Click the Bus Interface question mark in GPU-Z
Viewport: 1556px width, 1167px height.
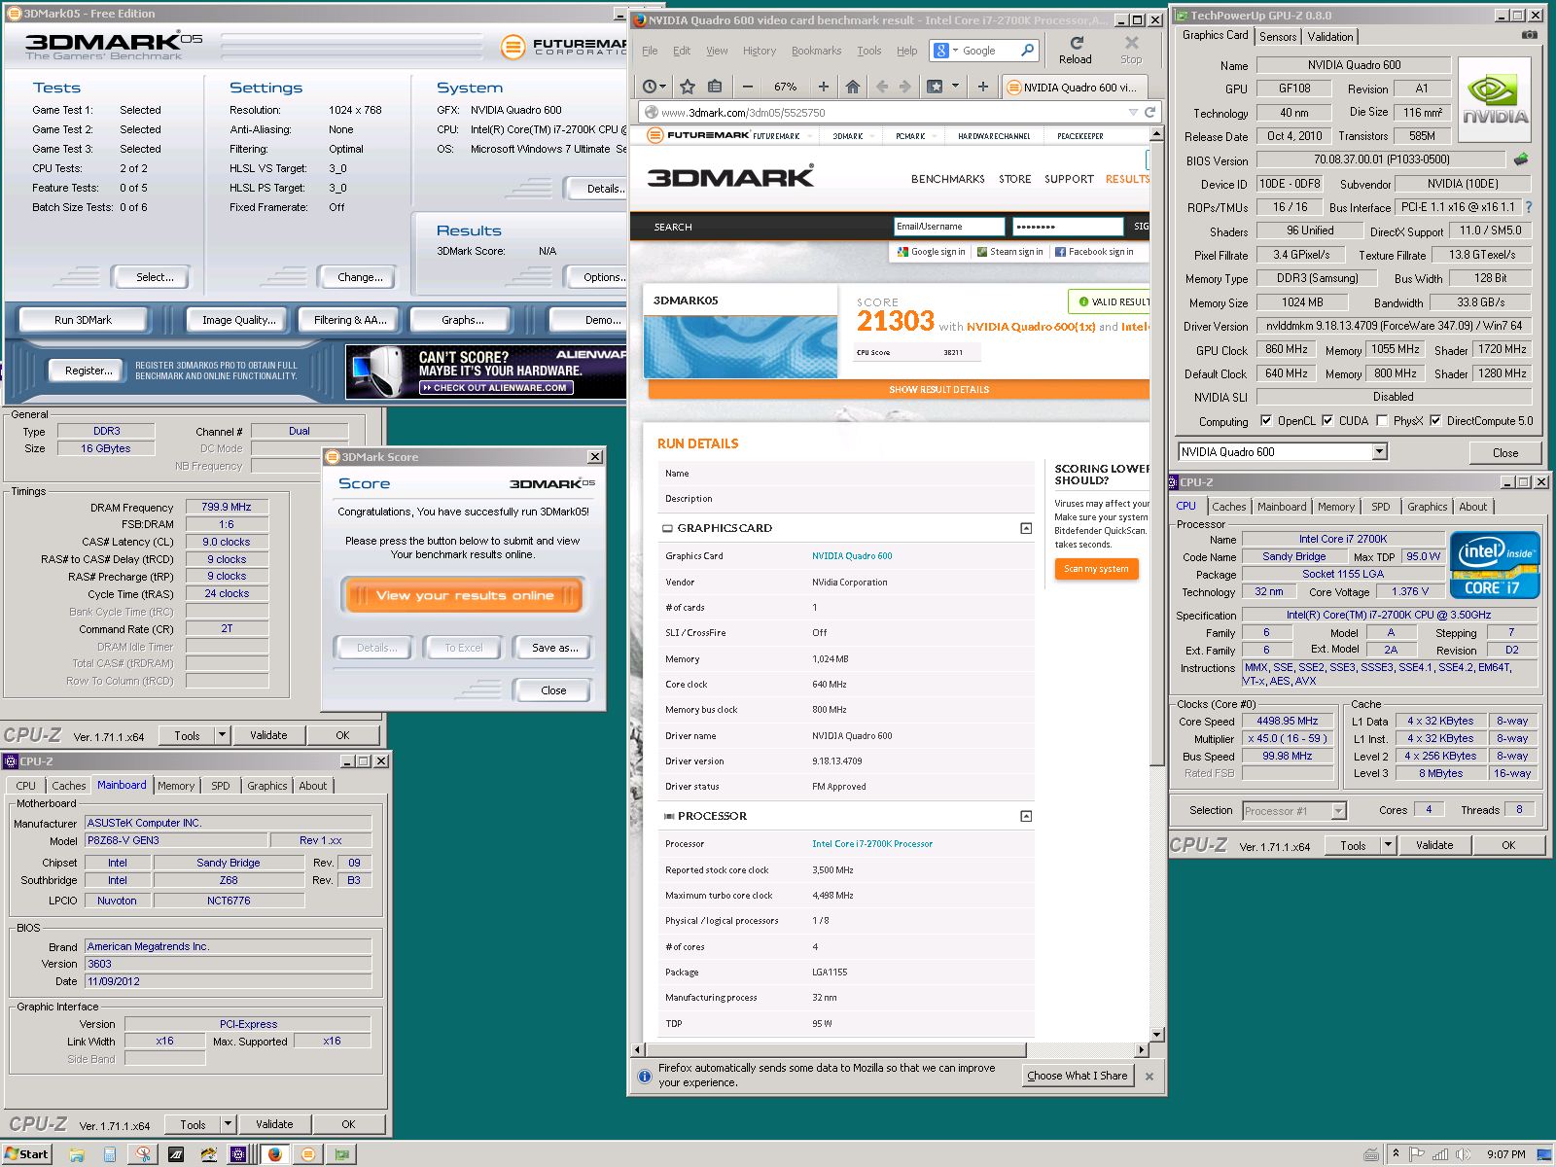click(x=1529, y=207)
